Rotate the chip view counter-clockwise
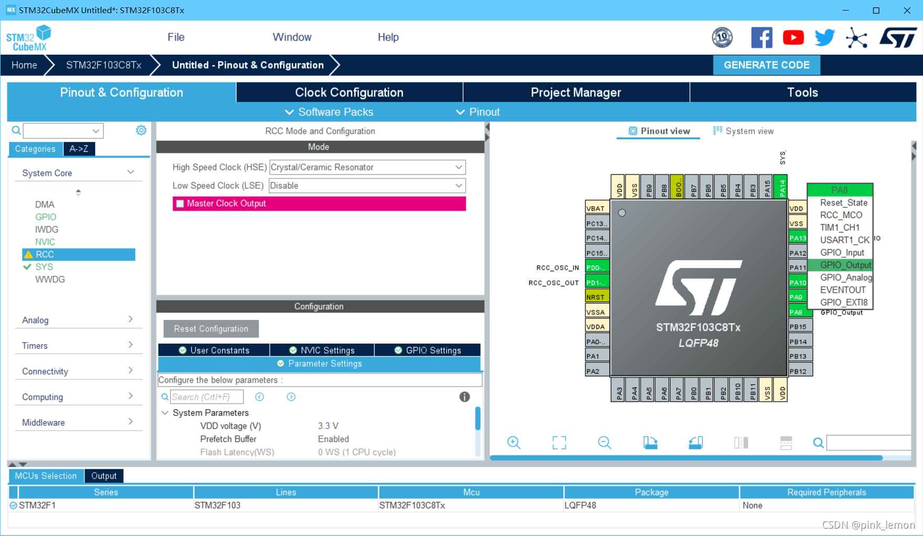This screenshot has width=923, height=536. point(696,442)
